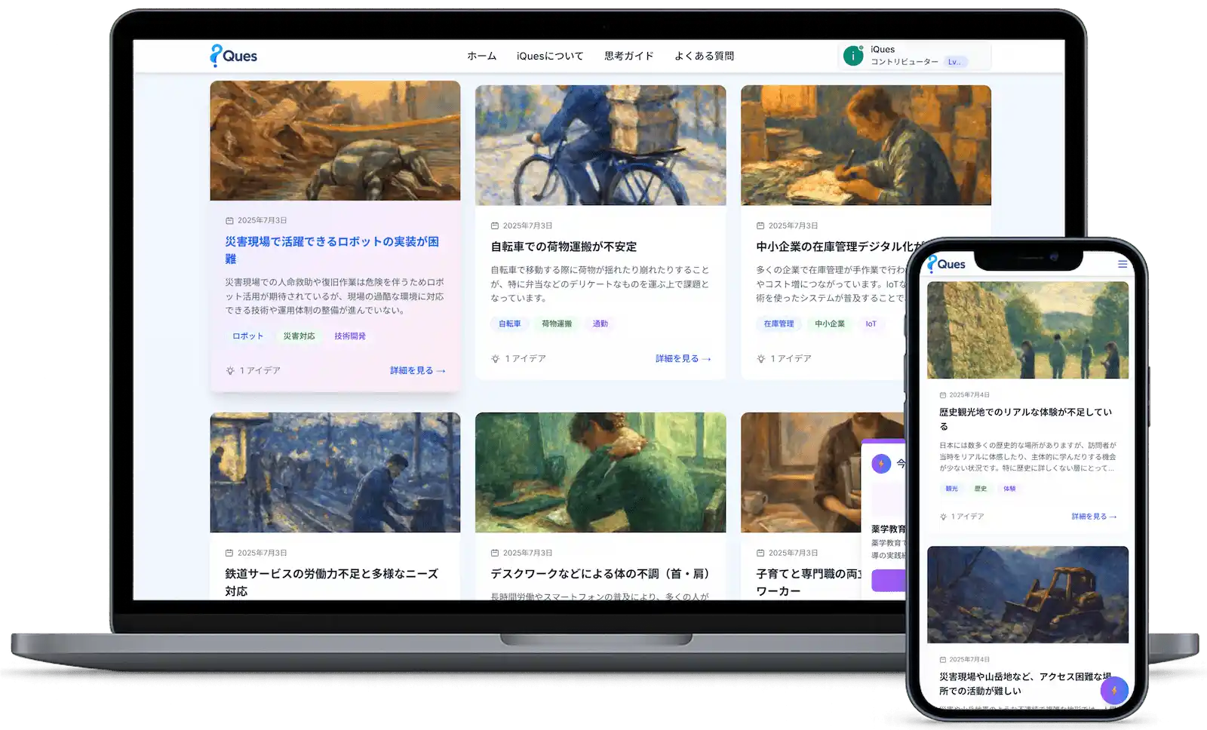1207x730 pixels.
Task: Click the iQues logo on laptop header
Action: click(x=234, y=56)
